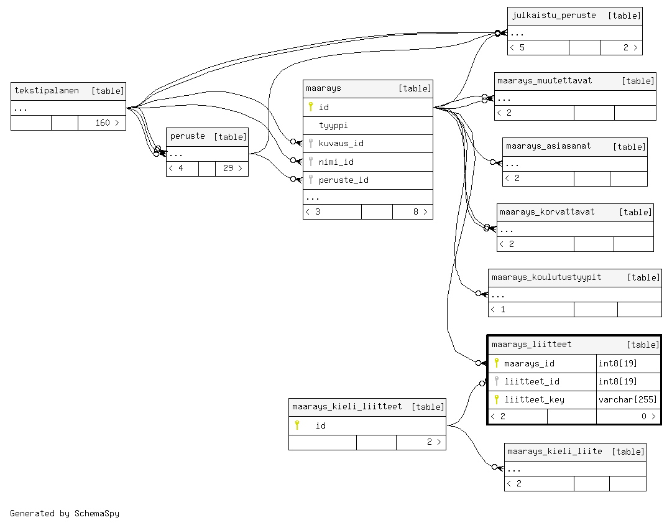Click the ellipsis row in peruste table
The width and height of the screenshot is (672, 525).
click(207, 154)
